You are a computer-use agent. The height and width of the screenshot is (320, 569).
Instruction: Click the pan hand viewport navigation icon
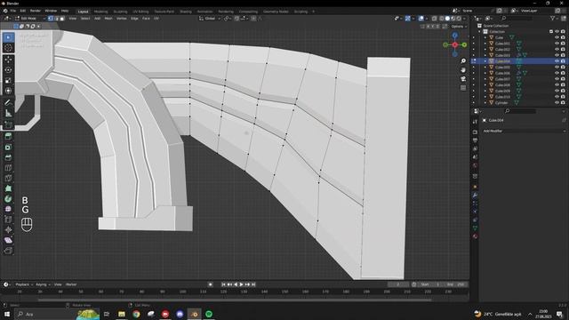coord(463,70)
